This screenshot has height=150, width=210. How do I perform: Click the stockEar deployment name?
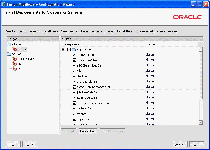point(82,76)
